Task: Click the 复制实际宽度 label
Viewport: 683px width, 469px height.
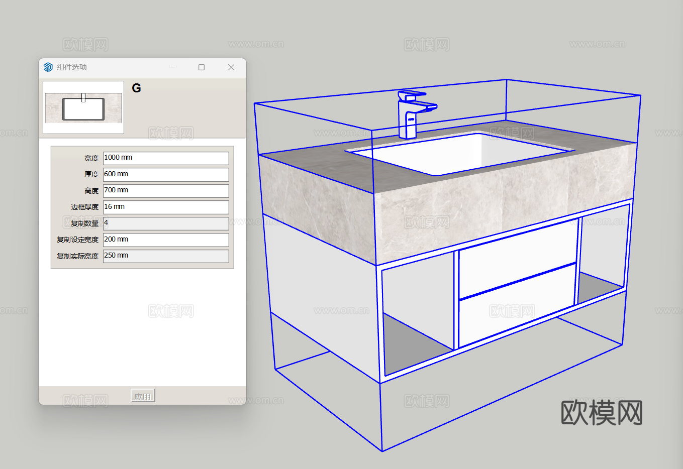Action: point(78,256)
